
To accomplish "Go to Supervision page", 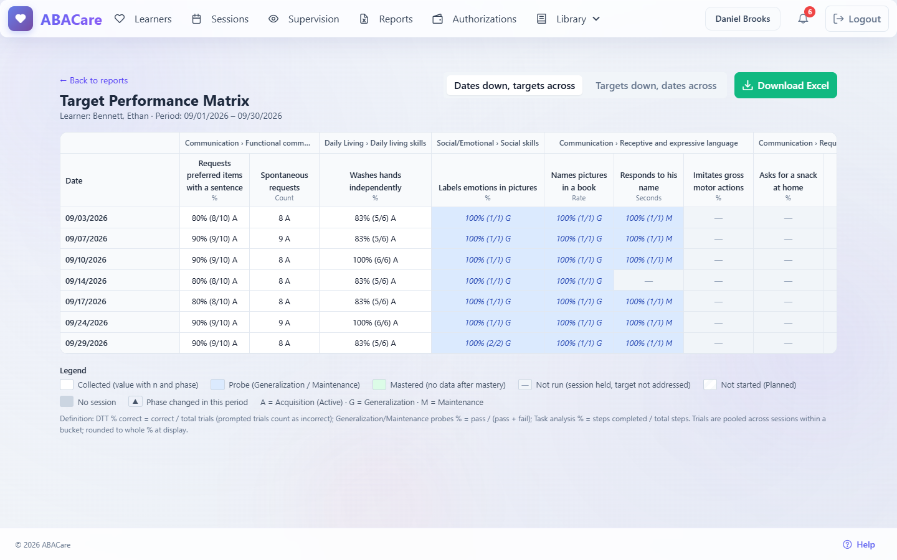I will click(x=303, y=19).
